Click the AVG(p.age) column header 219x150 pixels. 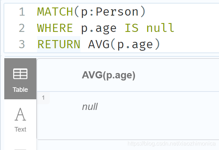click(x=109, y=75)
